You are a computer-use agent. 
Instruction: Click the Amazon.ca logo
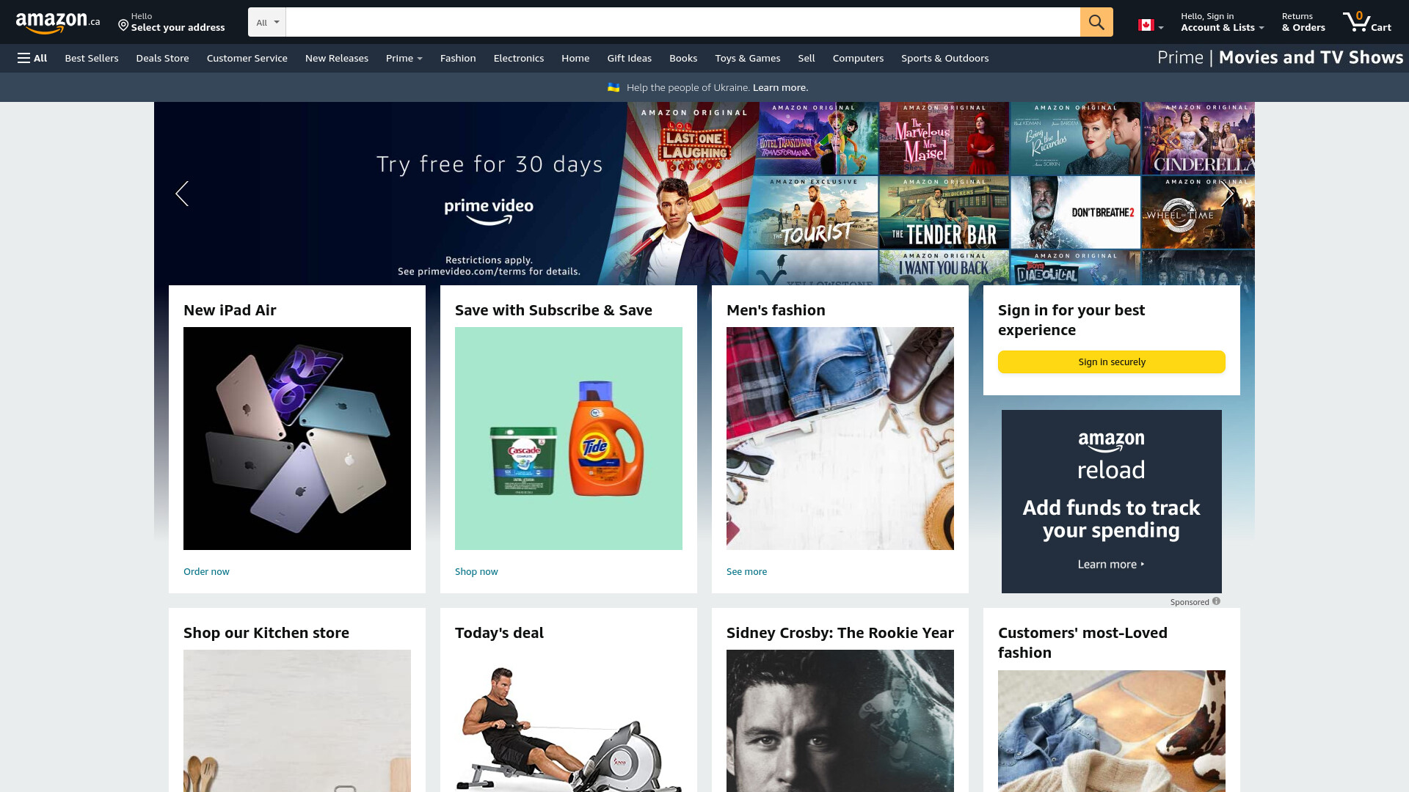click(58, 23)
